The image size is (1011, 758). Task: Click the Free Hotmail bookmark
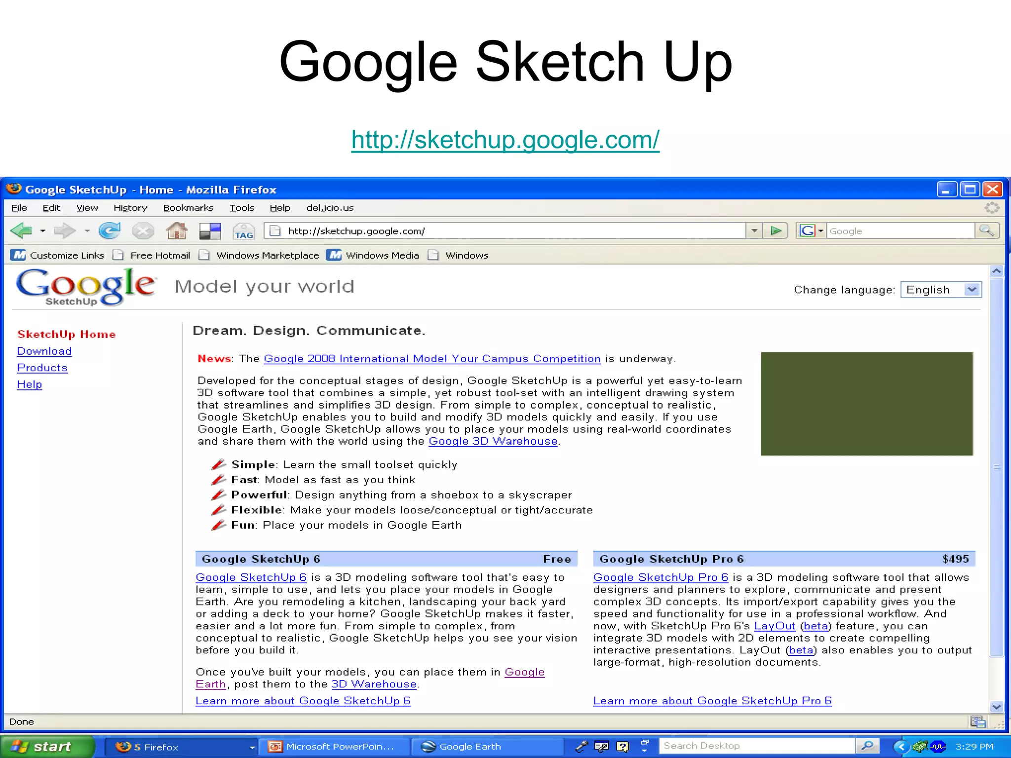click(x=152, y=255)
